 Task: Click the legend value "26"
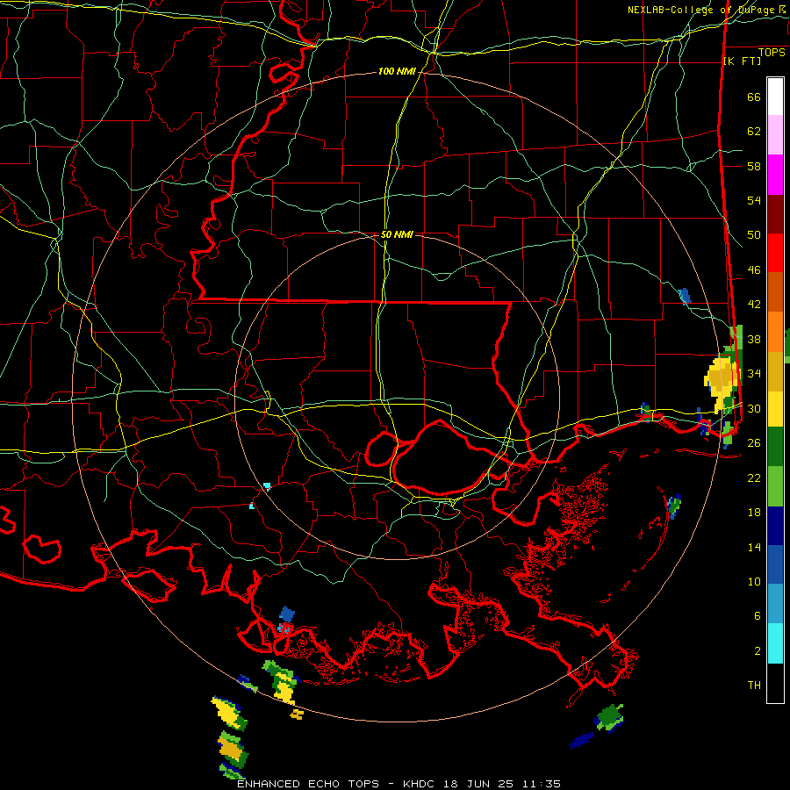pos(754,443)
